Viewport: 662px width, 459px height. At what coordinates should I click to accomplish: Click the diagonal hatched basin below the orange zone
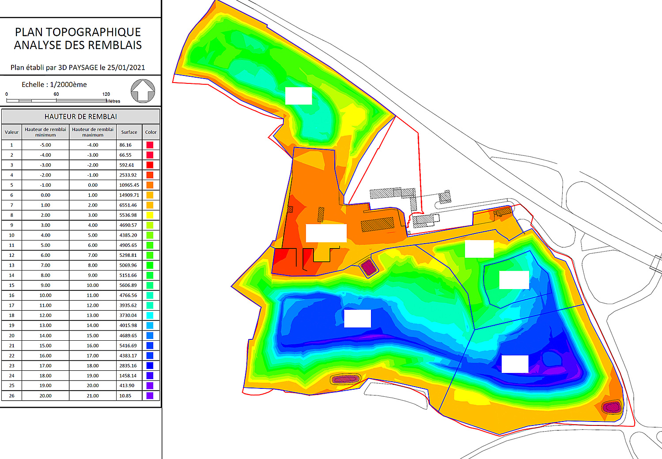pyautogui.click(x=368, y=267)
